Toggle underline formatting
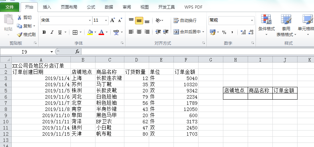The height and width of the screenshot is (147, 314). point(60,32)
